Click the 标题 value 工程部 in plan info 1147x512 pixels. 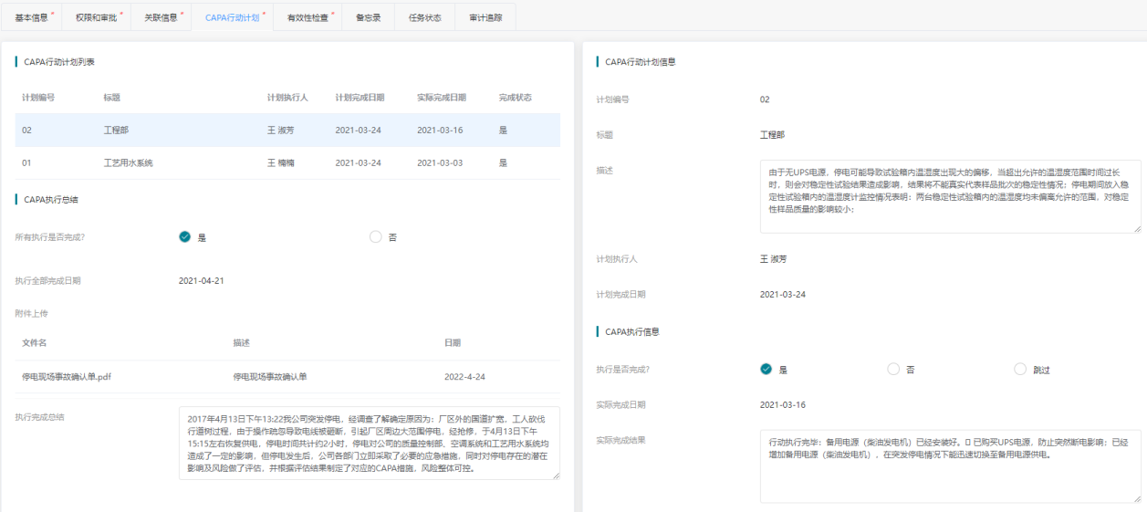click(772, 134)
